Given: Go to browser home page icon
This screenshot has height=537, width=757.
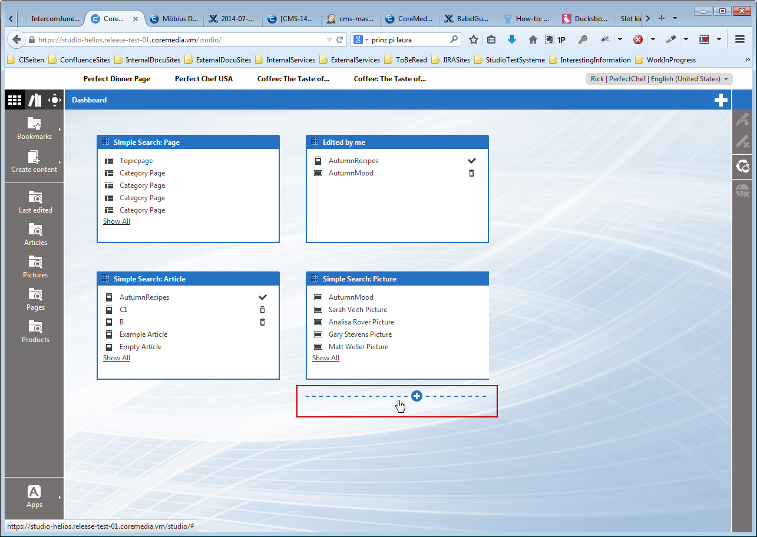Looking at the screenshot, I should [533, 39].
